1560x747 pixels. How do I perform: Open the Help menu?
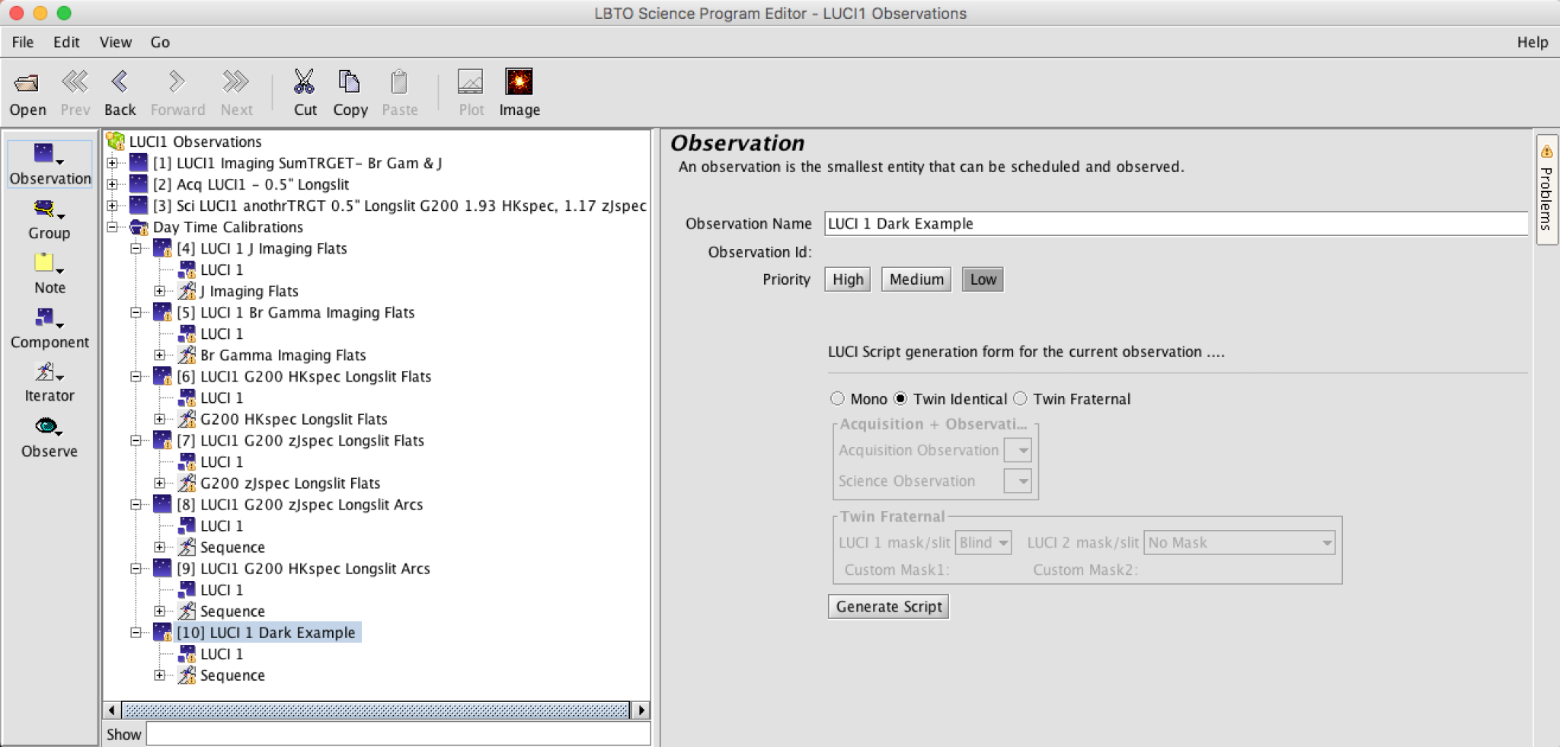click(1532, 42)
